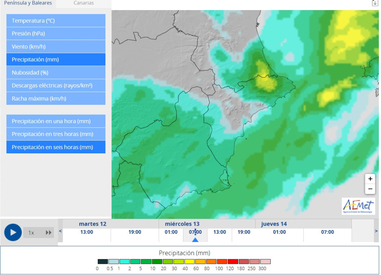Screen dimensions: 381x275
Task: Click the AEMet logo
Action: click(x=358, y=206)
